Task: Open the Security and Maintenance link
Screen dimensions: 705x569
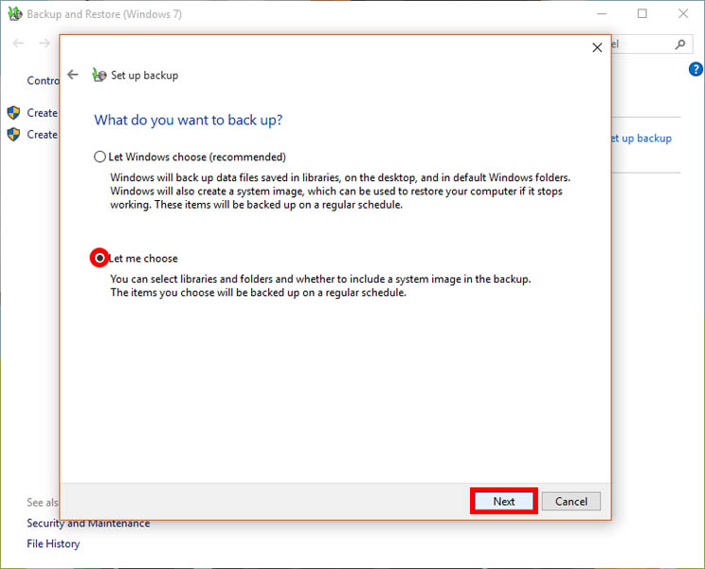Action: pos(88,523)
